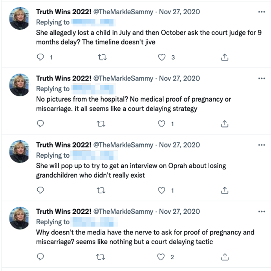Viewport: 271px width, 271px height.
Task: Open the @TheMarkleSammy handle on the second tweet
Action: [x=123, y=78]
